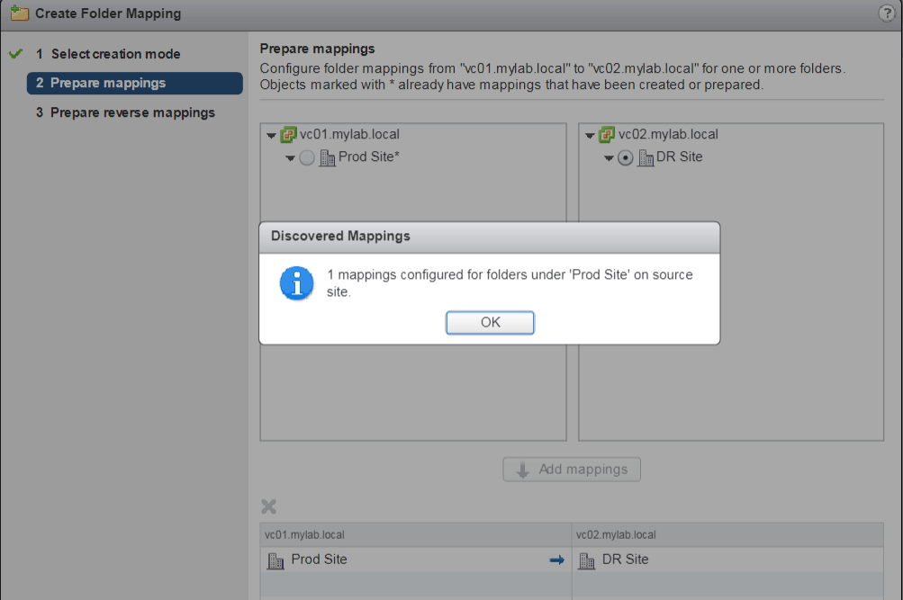Click the DR Site datacenter icon in tree
Viewport: 903px width, 600px height.
(646, 157)
